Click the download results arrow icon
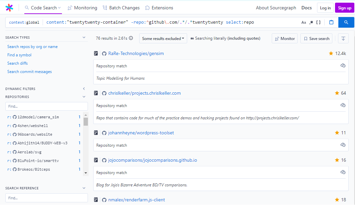 tap(343, 39)
